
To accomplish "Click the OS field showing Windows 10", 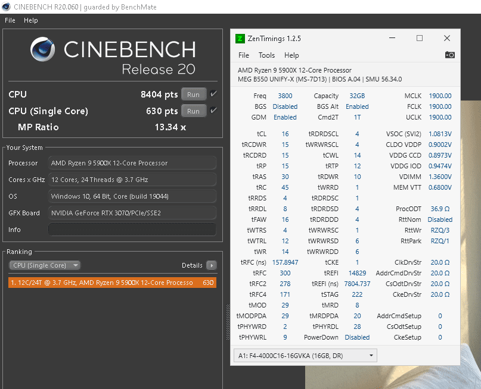I will click(132, 196).
